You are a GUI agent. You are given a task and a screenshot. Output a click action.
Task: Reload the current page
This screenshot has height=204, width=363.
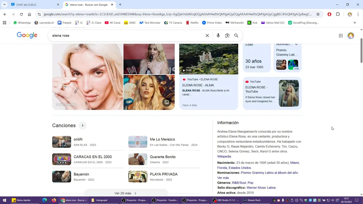tap(21, 14)
